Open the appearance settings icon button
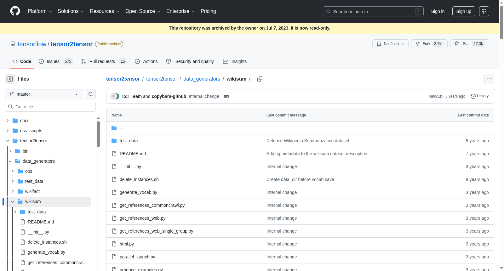This screenshot has width=504, height=271. [x=484, y=11]
